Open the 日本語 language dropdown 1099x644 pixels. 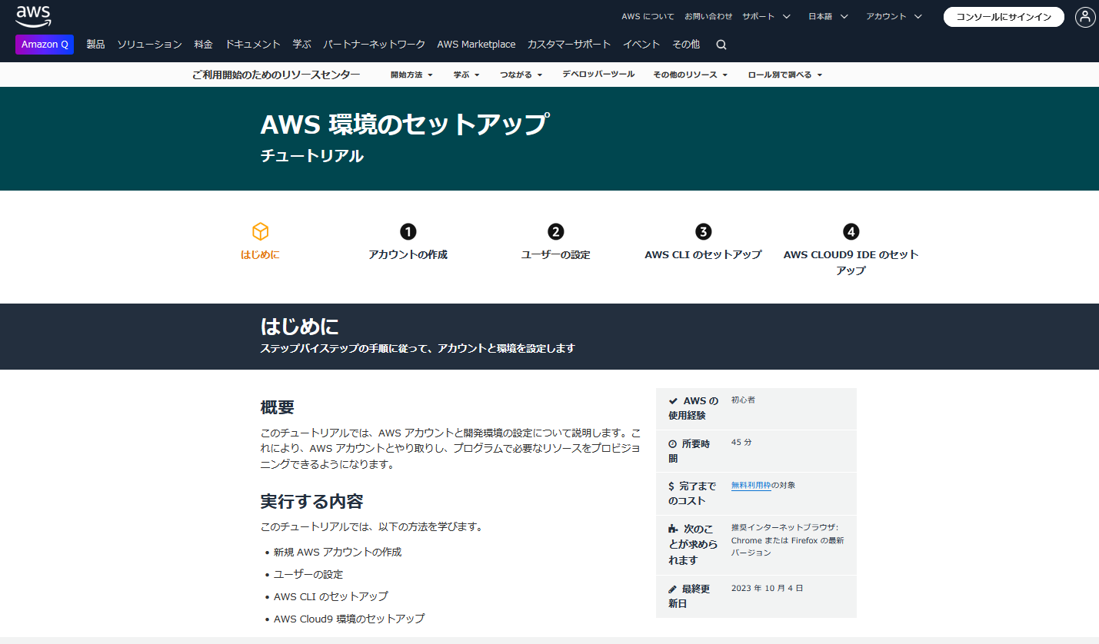pyautogui.click(x=828, y=16)
